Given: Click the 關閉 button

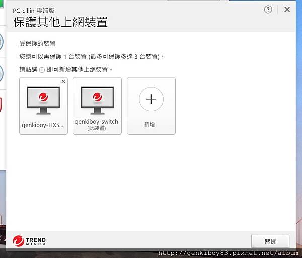Looking at the screenshot, I should coord(270,241).
